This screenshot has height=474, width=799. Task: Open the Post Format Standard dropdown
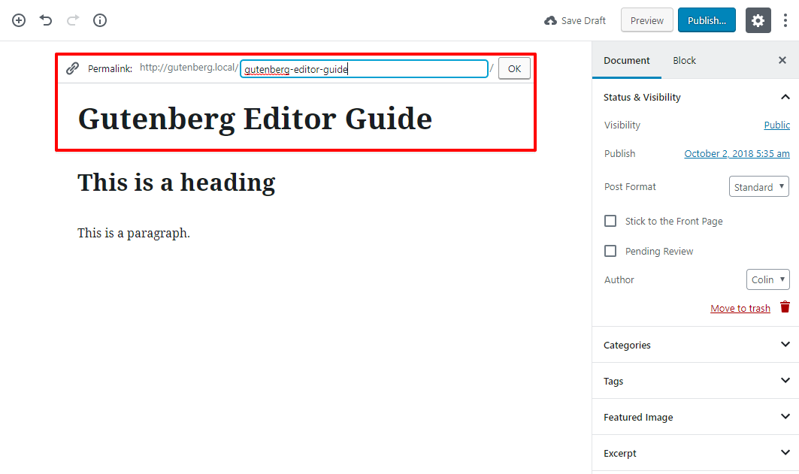click(x=758, y=186)
